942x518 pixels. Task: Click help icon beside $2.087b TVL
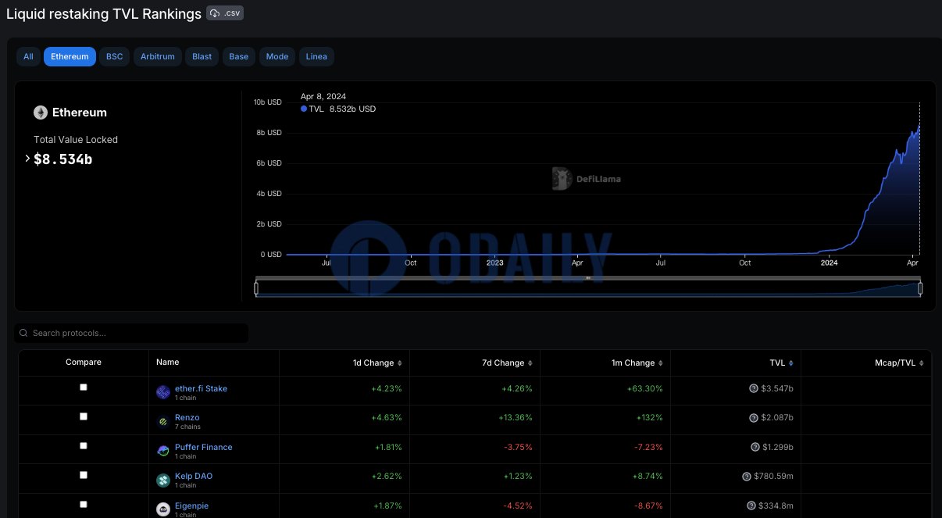[754, 418]
